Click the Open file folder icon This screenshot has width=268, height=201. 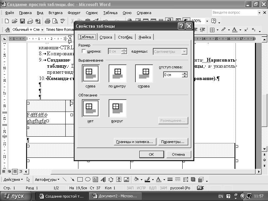click(x=14, y=21)
